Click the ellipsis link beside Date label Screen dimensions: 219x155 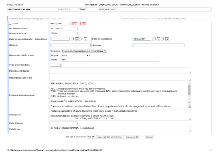10,24
